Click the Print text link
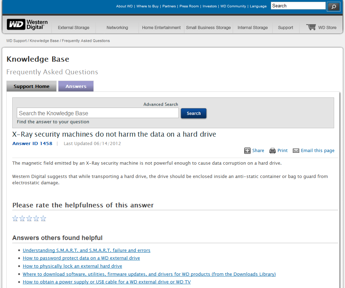 pyautogui.click(x=282, y=151)
